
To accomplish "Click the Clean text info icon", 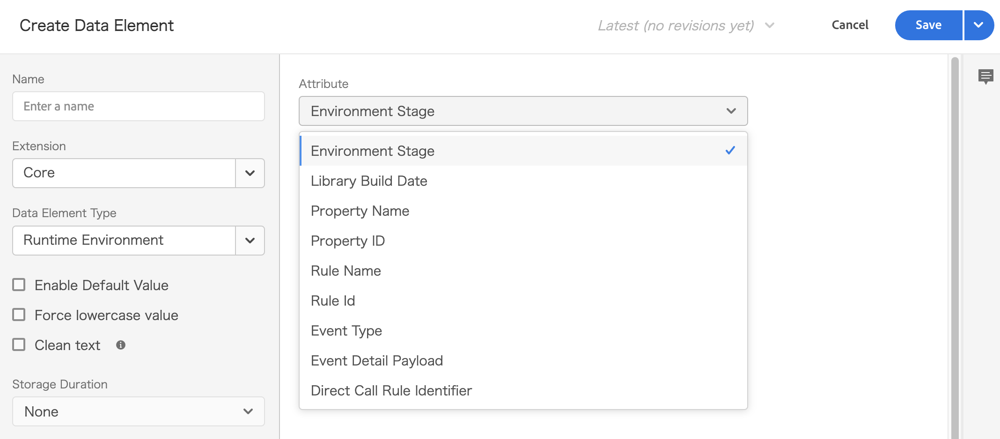I will point(121,345).
